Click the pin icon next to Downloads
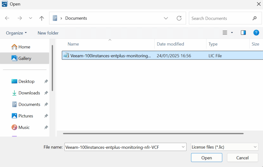Viewport: 263px width, 167px height. pos(46,93)
